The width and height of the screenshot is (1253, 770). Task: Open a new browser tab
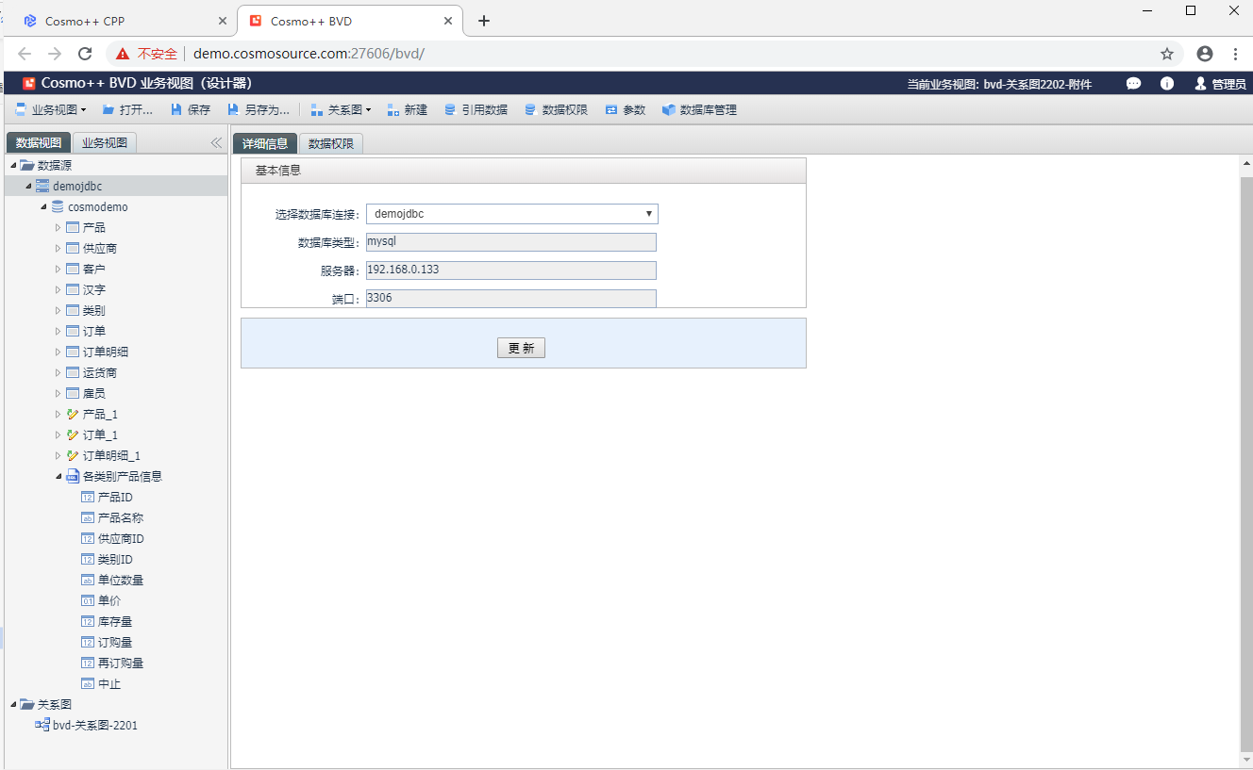484,21
